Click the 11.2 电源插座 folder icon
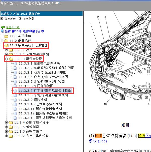Viewport: 151px width, 152px height. click(x=6, y=41)
